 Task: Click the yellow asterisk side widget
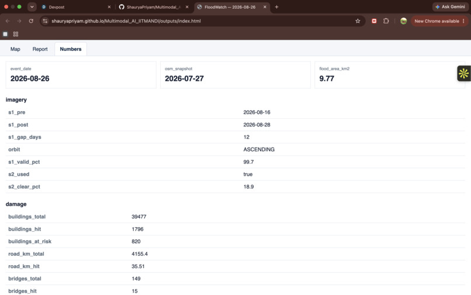coord(463,73)
